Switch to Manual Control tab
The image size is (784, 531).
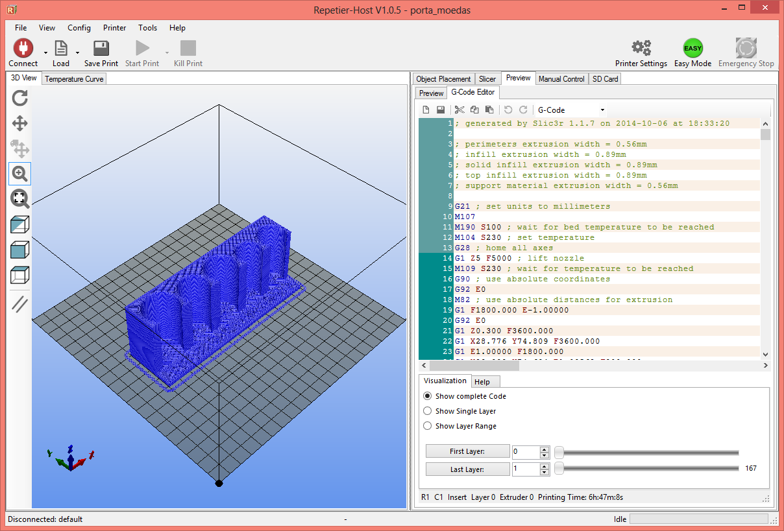[562, 79]
